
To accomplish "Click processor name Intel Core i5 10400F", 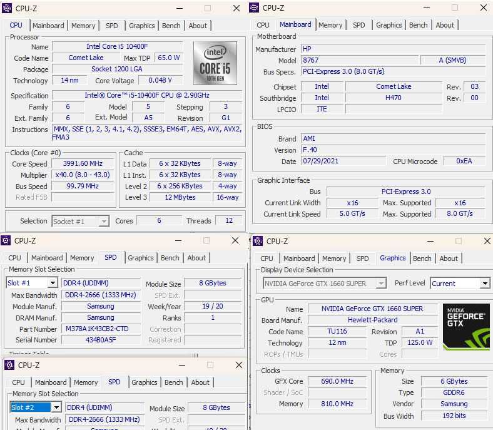I will [x=117, y=46].
